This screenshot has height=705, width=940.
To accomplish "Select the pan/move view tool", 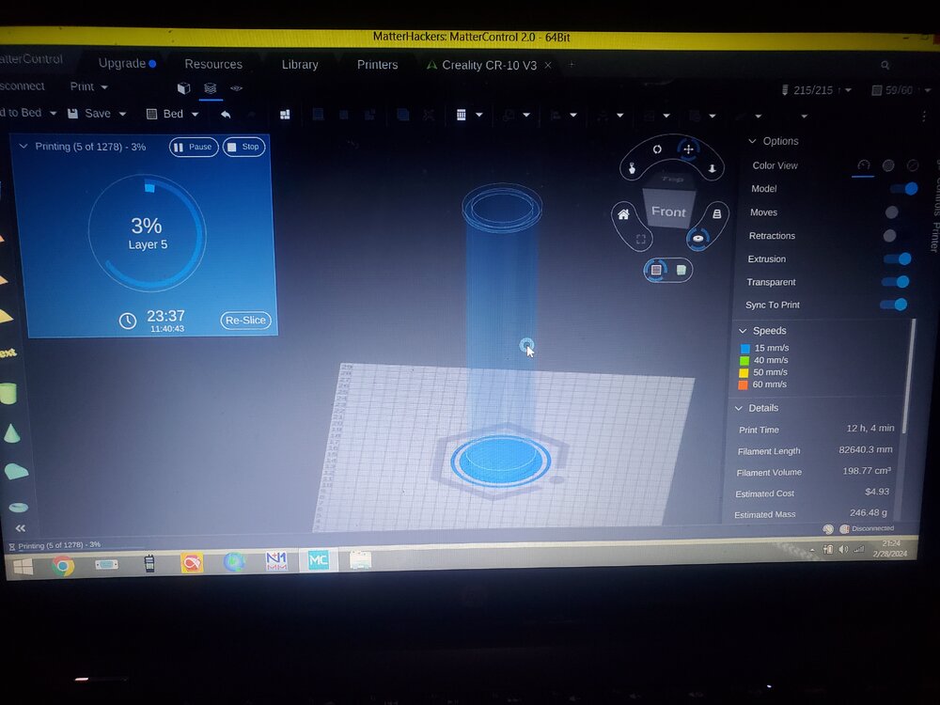I will [688, 149].
